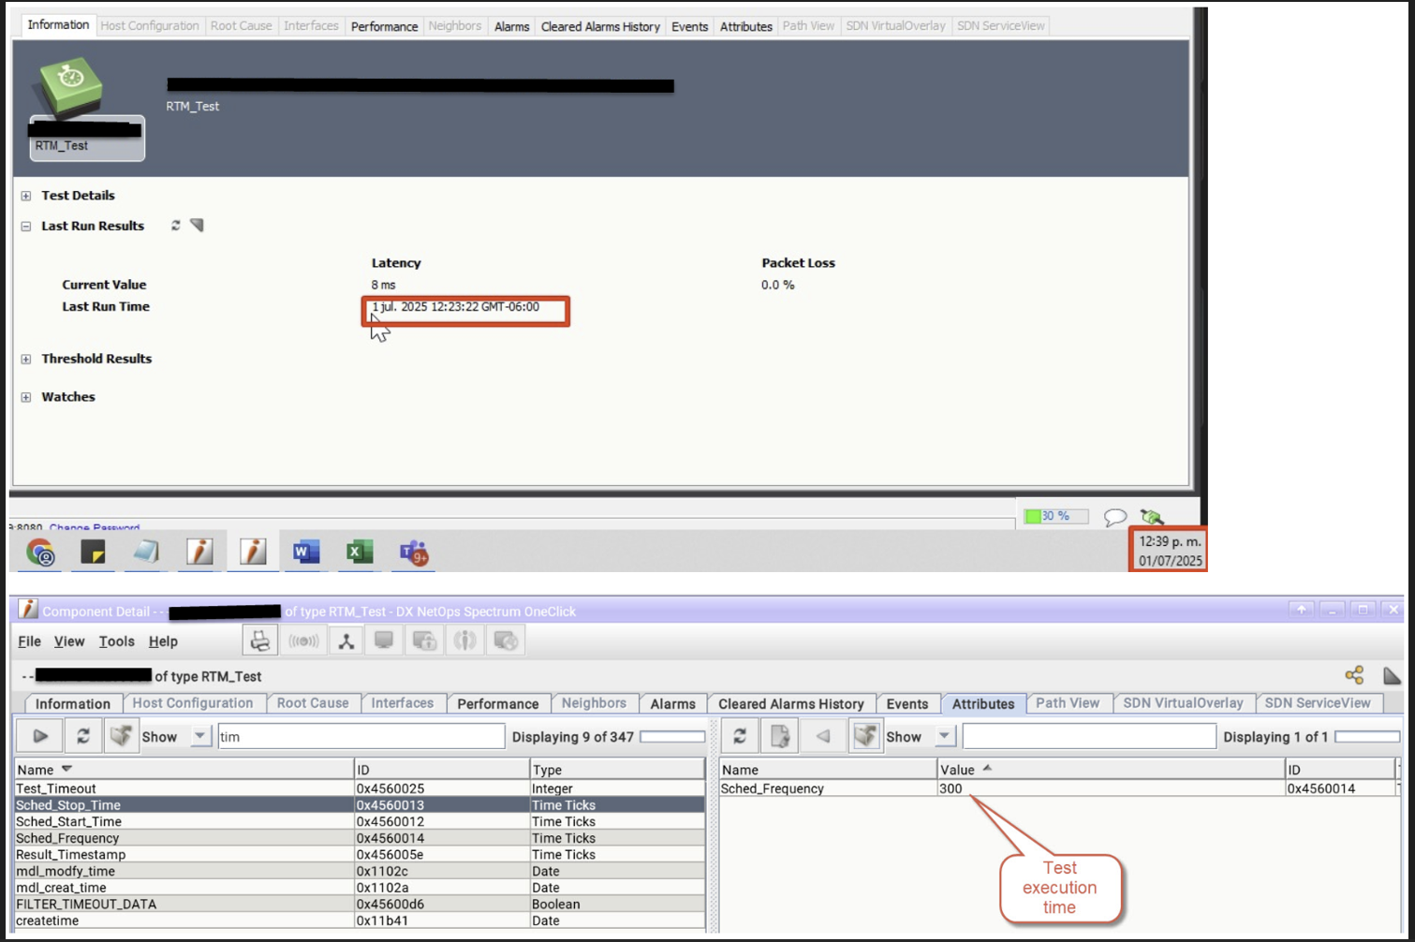Expand the Watches section
The height and width of the screenshot is (942, 1415).
tap(26, 397)
